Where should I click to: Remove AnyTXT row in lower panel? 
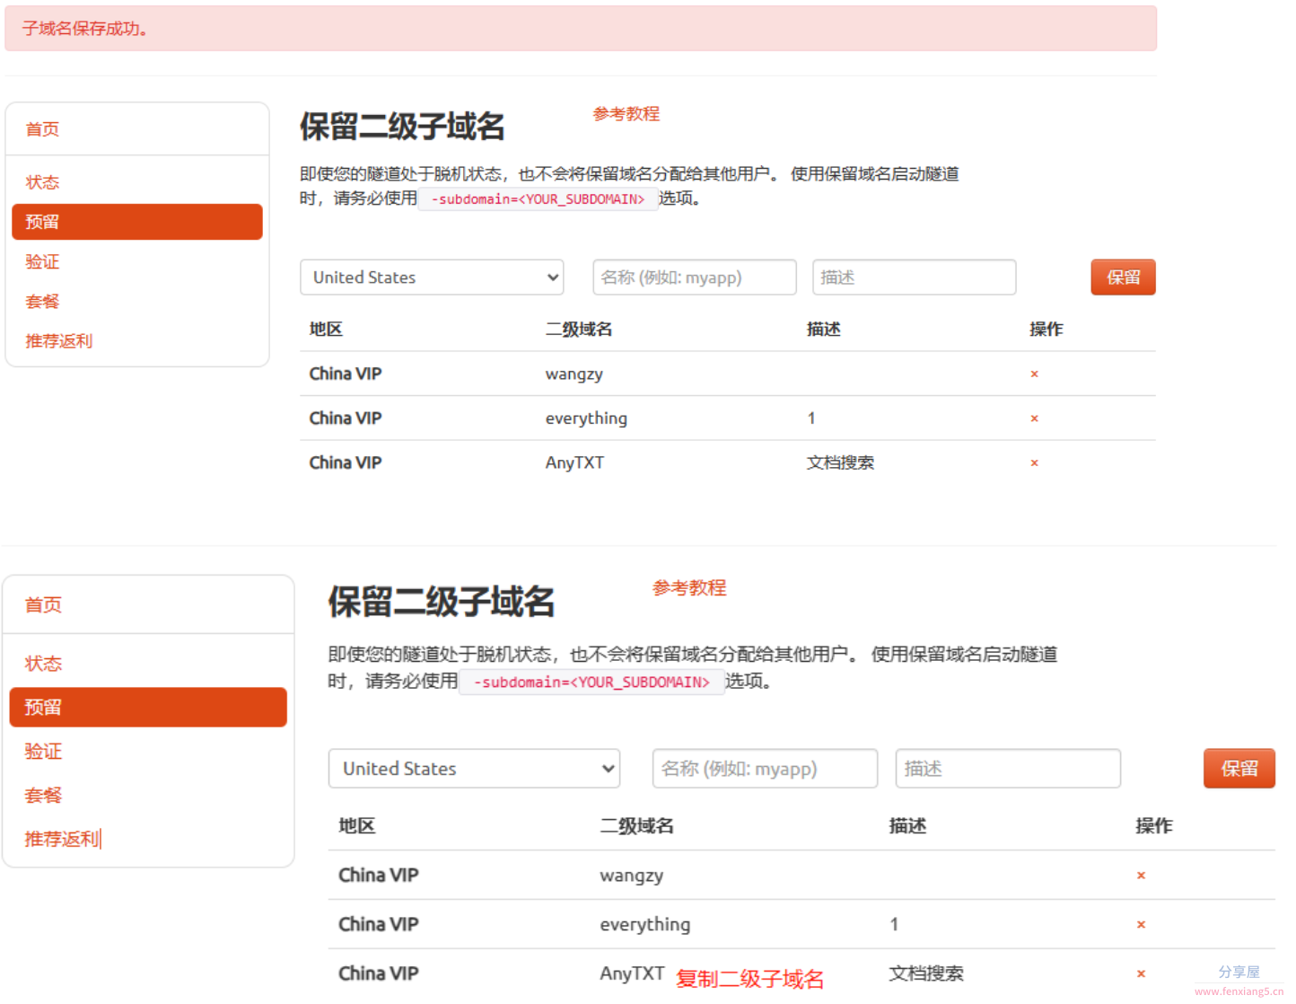tap(1141, 973)
